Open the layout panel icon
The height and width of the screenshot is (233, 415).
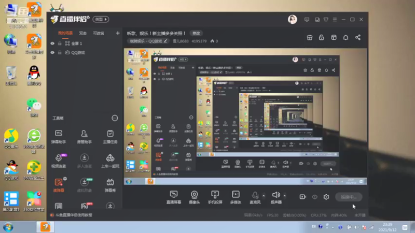(x=334, y=37)
